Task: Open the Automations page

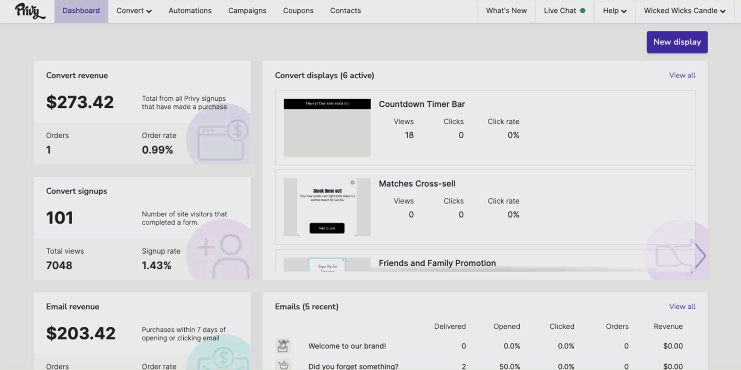Action: coord(190,11)
